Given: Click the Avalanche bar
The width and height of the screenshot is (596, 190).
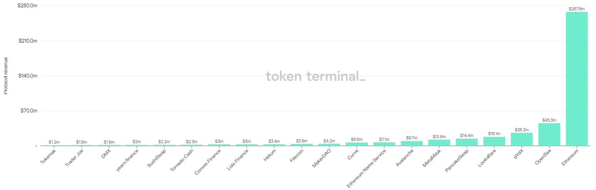Looking at the screenshot, I should click(412, 144).
